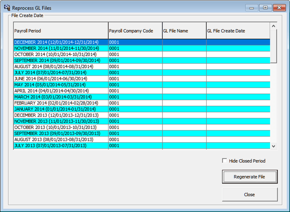The image size is (290, 212).
Task: Select the NOVEMBER 2014 payroll period row
Action: tap(142, 48)
